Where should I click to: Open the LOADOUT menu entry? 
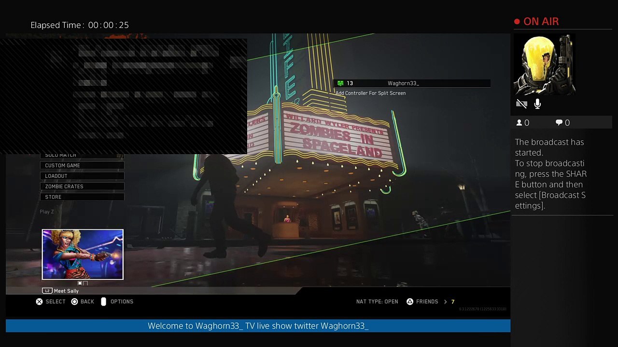pyautogui.click(x=83, y=176)
